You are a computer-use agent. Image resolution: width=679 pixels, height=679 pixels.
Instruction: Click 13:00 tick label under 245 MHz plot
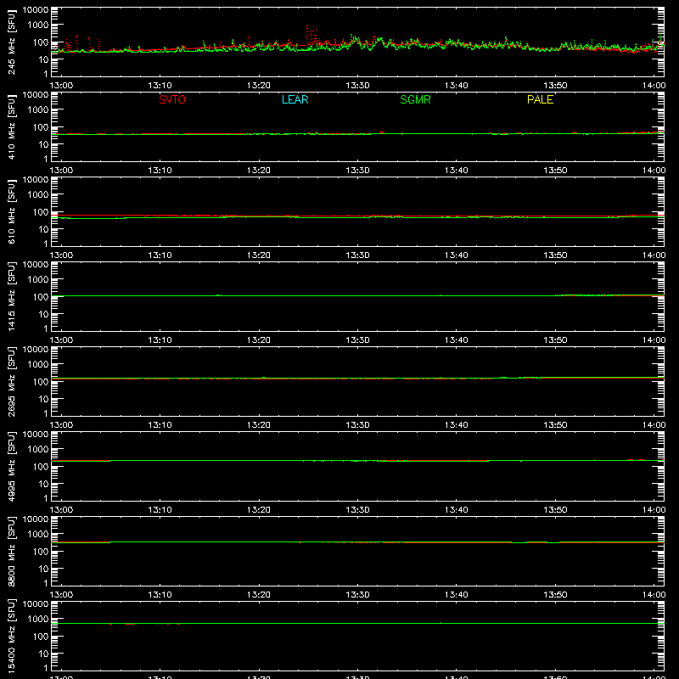pyautogui.click(x=61, y=86)
